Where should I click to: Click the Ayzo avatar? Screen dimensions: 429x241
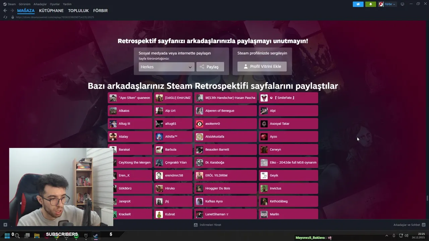(x=264, y=137)
